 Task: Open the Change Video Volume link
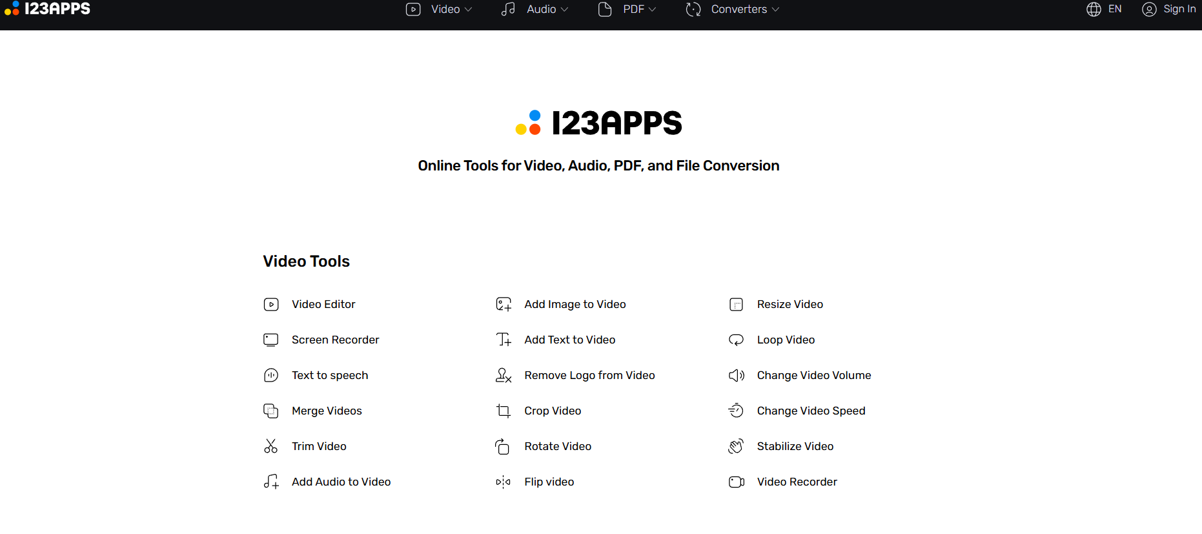coord(814,375)
